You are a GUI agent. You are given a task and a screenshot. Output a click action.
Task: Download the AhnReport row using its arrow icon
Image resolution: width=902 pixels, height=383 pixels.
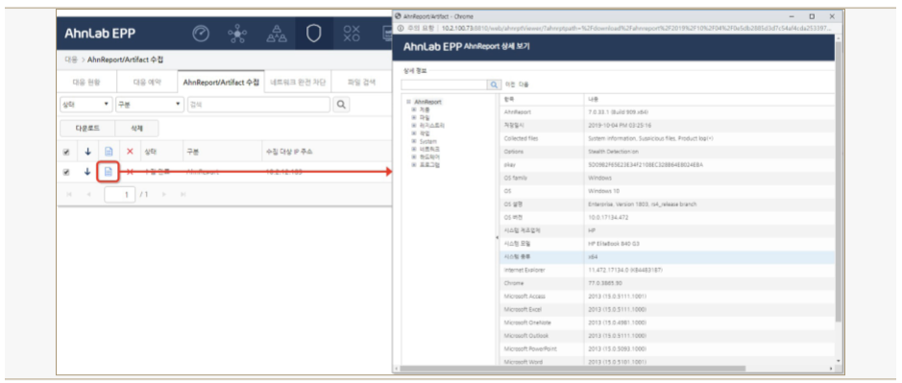[x=88, y=172]
